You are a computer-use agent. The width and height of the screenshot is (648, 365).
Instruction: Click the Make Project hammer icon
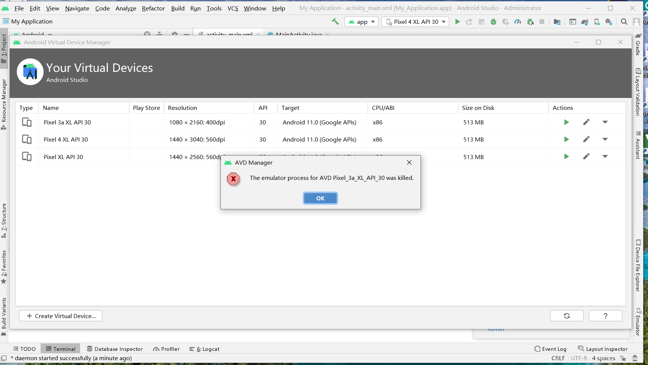[x=335, y=22]
